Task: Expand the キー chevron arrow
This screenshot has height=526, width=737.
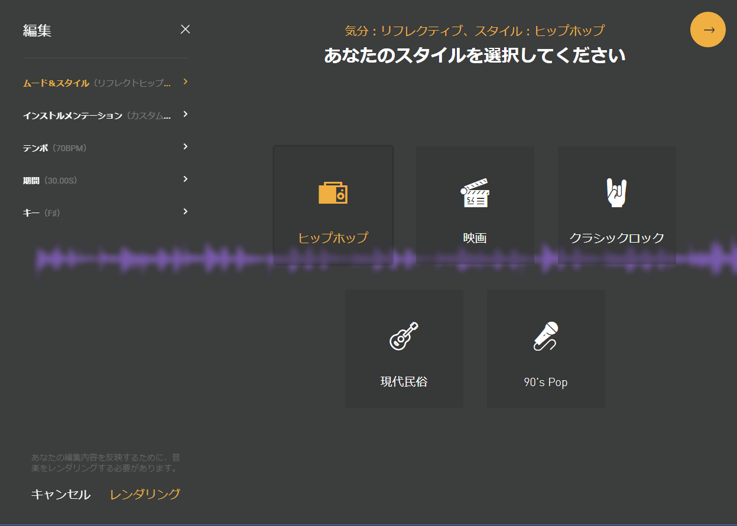Action: coord(186,211)
